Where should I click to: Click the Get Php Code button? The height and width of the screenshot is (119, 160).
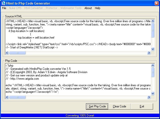[97, 106]
